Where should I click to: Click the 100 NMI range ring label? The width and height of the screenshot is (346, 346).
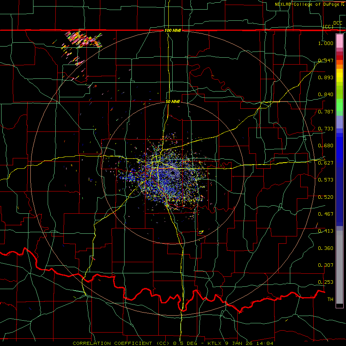[x=173, y=30]
